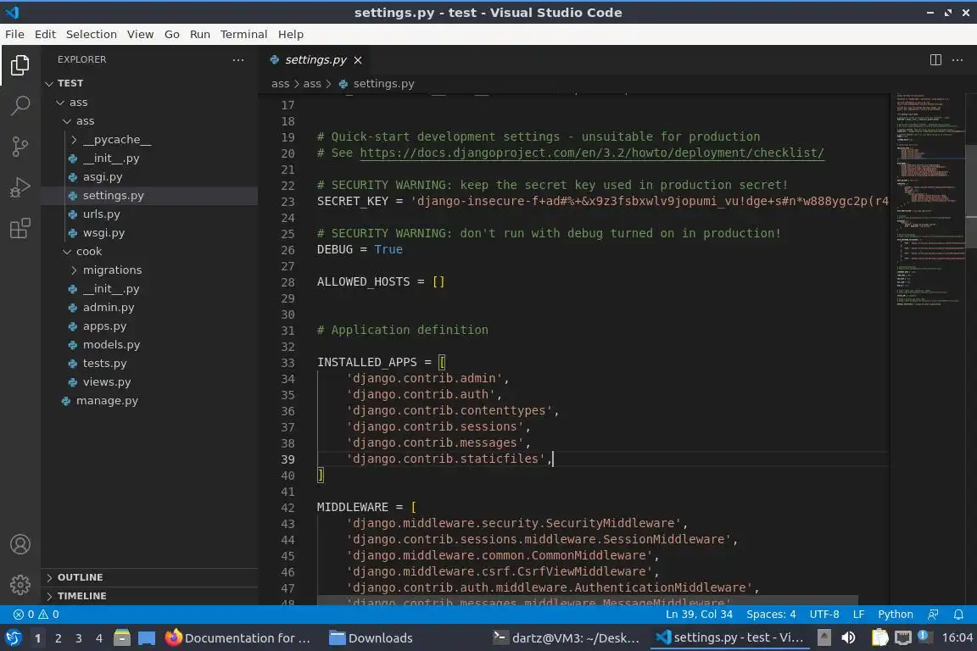Viewport: 977px width, 651px height.
Task: Open the Accounts menu icon
Action: tap(20, 544)
